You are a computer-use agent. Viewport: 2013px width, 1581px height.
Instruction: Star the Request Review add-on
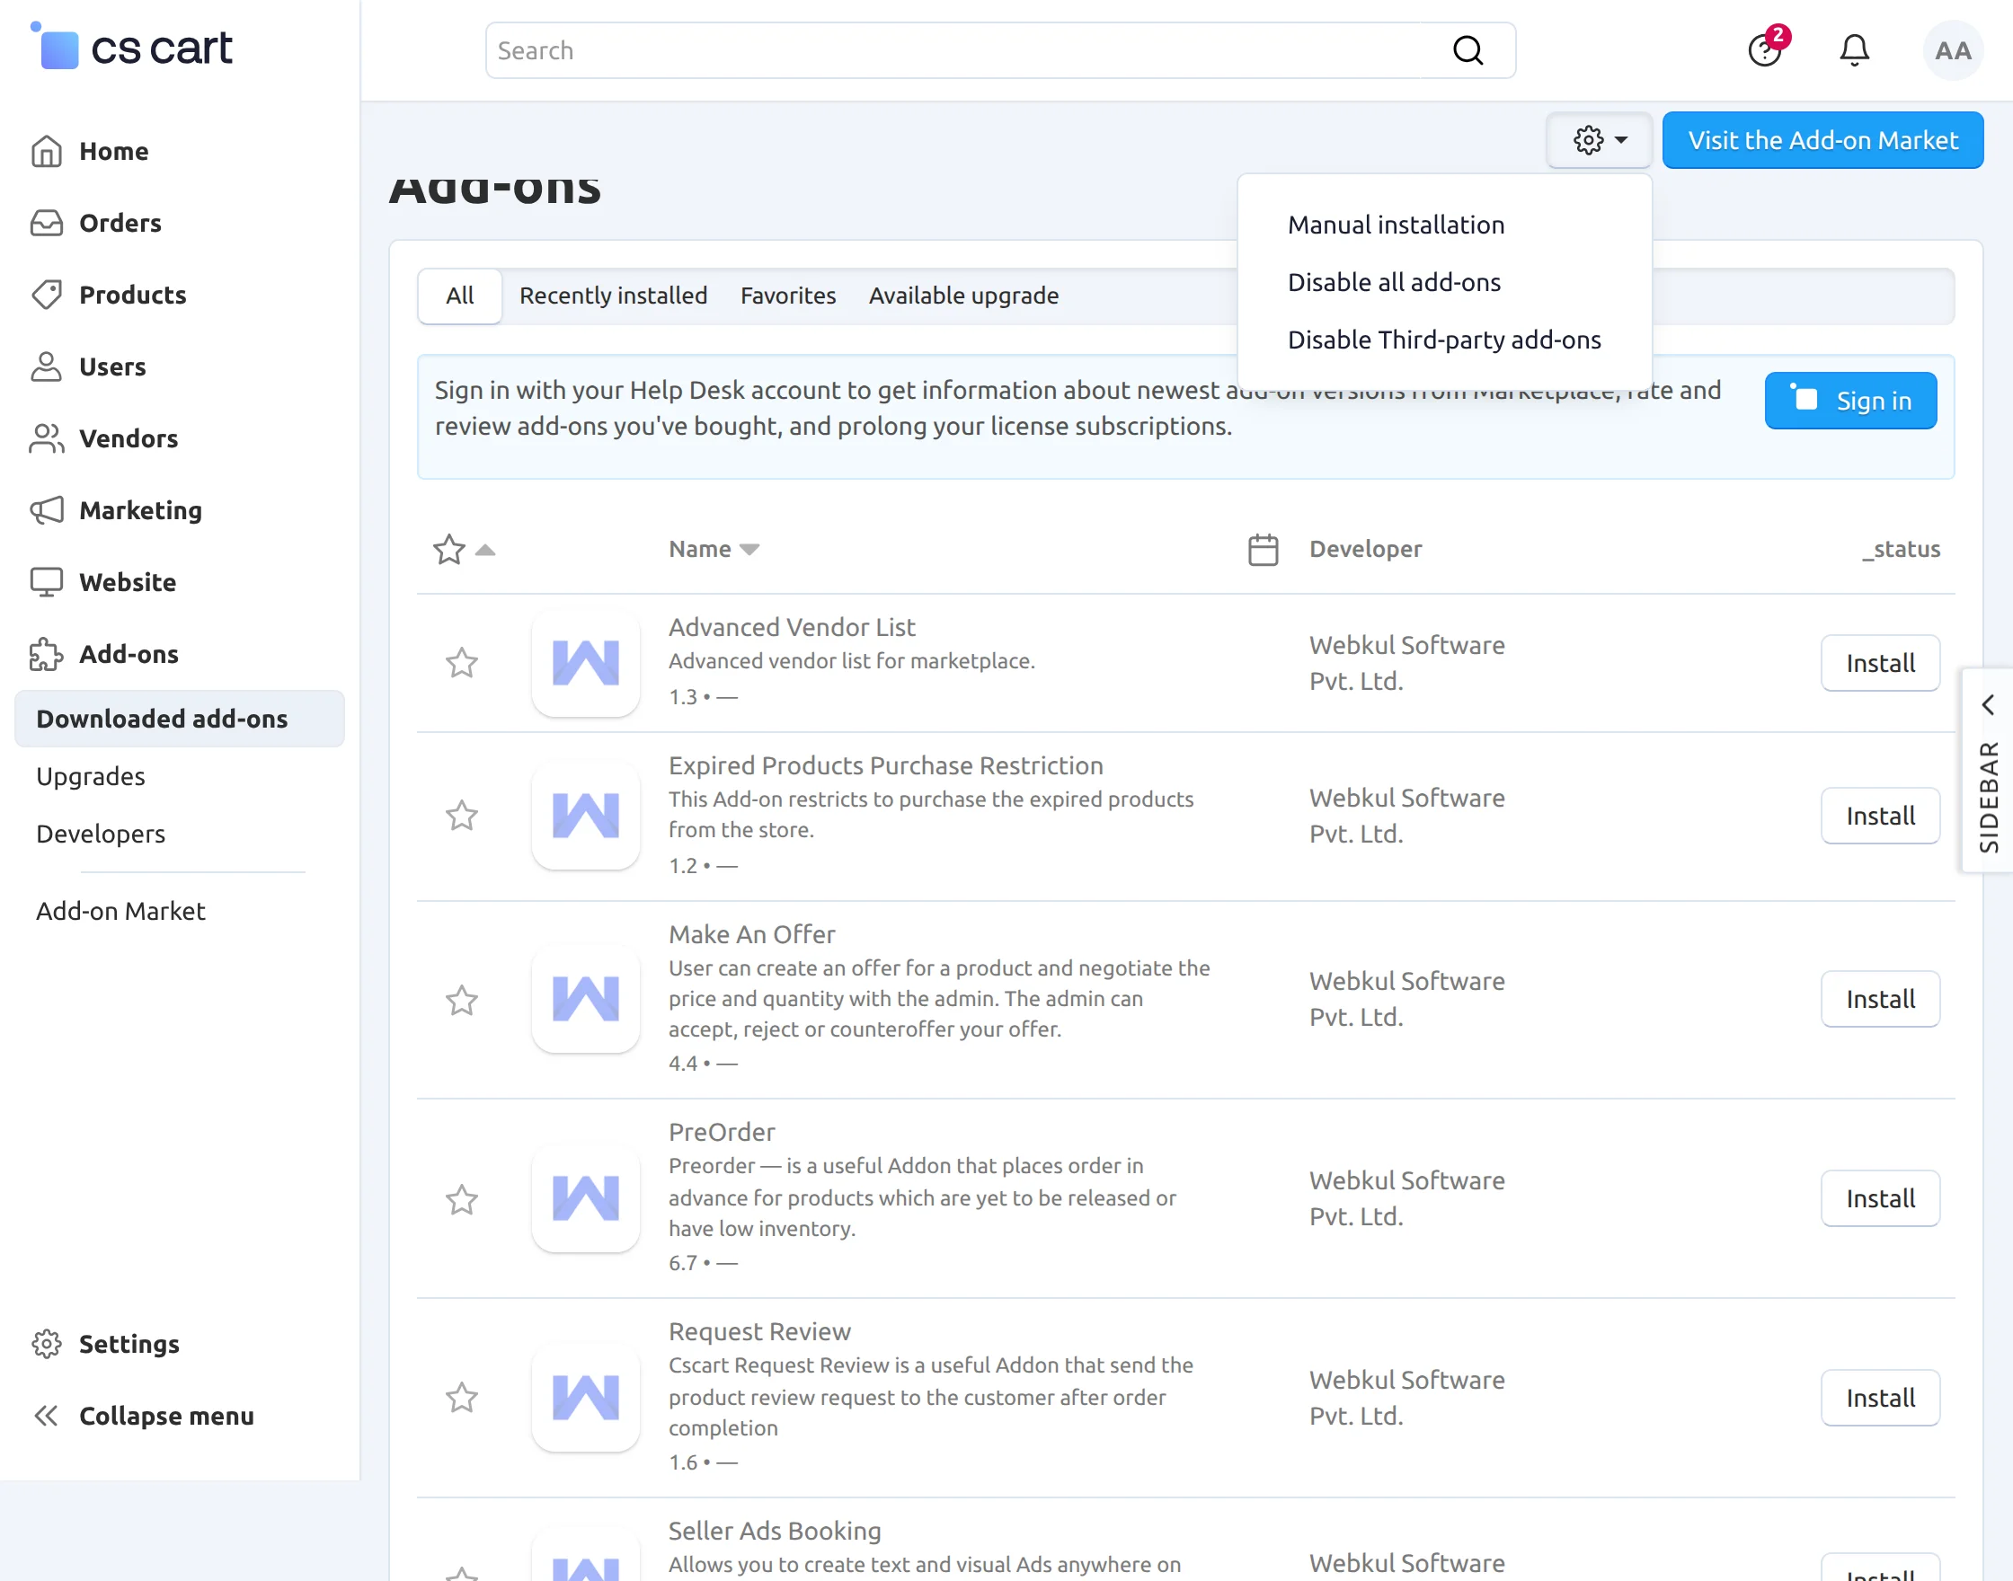click(x=461, y=1398)
